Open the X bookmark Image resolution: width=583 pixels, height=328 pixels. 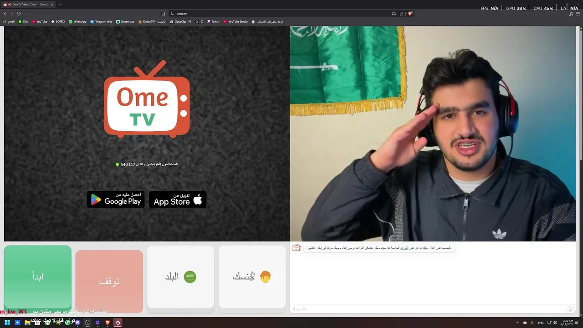point(199,21)
